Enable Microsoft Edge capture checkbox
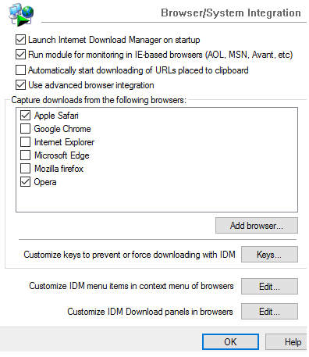This screenshot has width=309, height=357. 25,155
